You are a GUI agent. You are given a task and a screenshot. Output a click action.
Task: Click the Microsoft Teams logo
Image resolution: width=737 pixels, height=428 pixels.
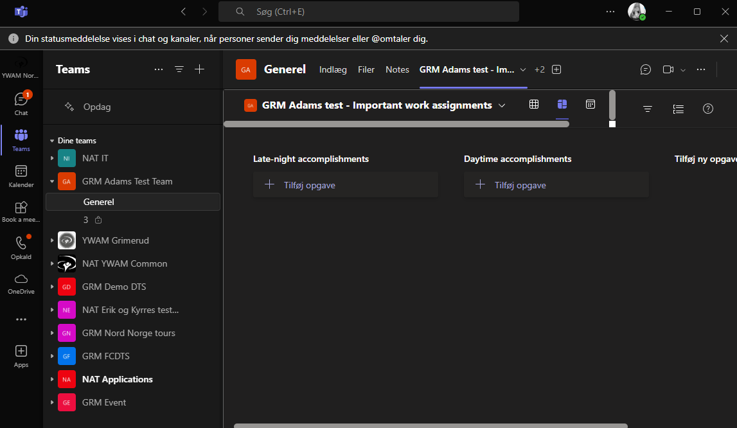pos(21,12)
